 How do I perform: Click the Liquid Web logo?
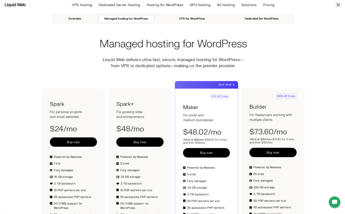[15, 5]
